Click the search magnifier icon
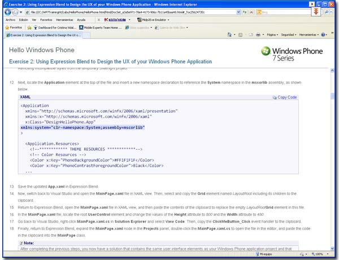The height and width of the screenshot is (260, 339). pos(327,12)
